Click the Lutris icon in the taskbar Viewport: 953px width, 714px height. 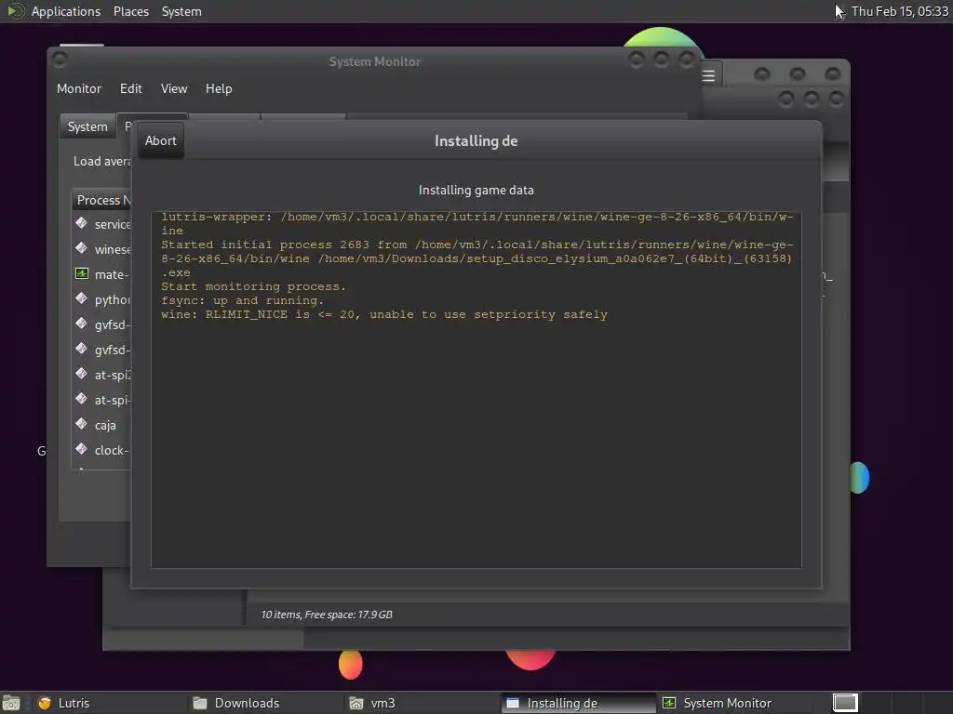(x=45, y=703)
